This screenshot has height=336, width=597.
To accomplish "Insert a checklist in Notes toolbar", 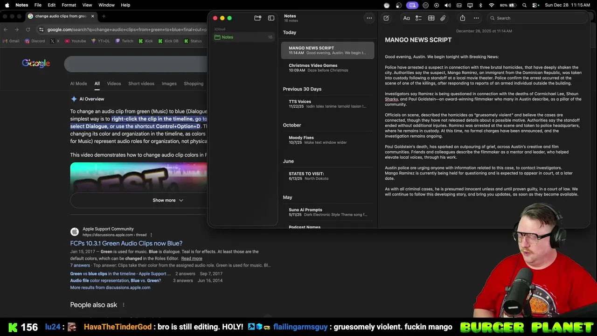I will pos(418,18).
